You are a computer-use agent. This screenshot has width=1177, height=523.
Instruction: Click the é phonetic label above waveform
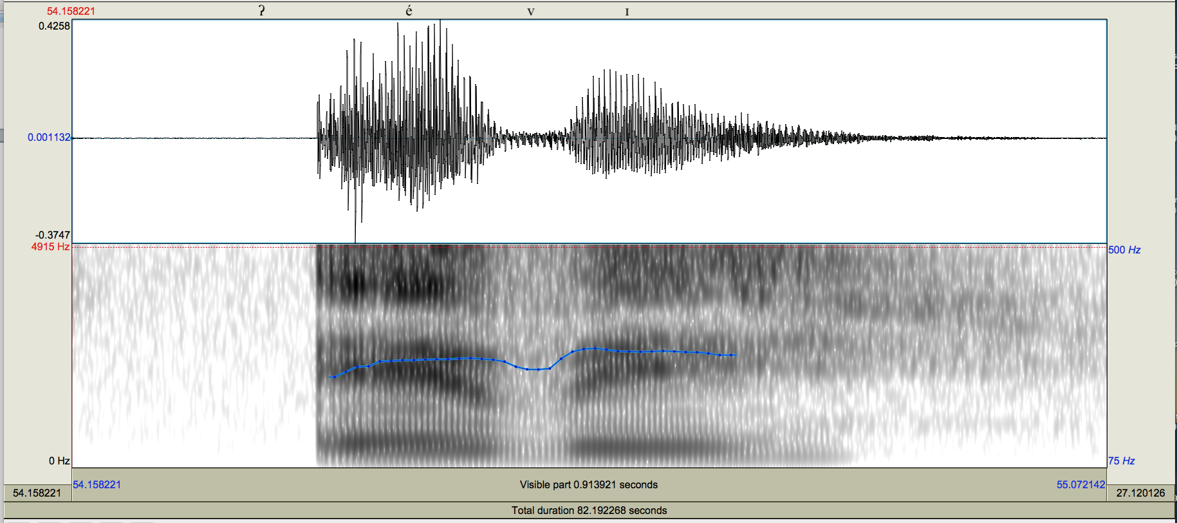(409, 10)
